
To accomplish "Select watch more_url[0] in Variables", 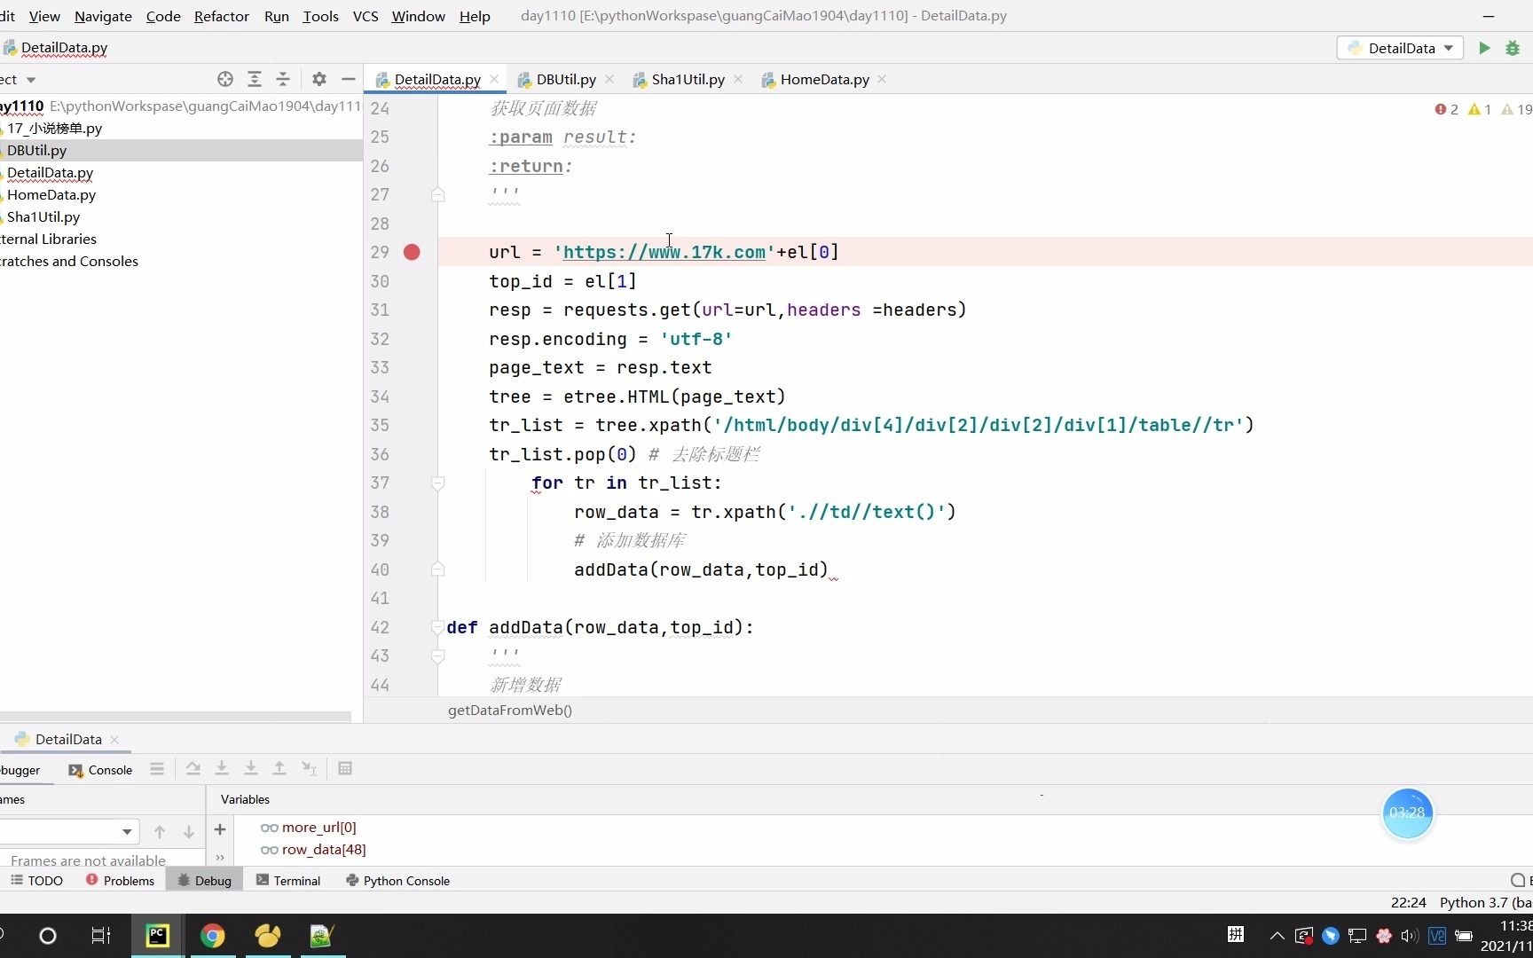I will tap(318, 827).
